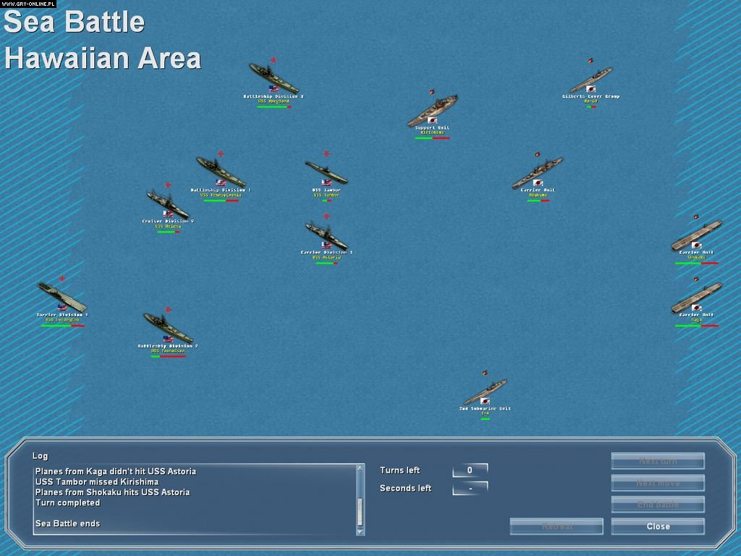741x556 pixels.
Task: Click the Retreat button
Action: point(556,526)
